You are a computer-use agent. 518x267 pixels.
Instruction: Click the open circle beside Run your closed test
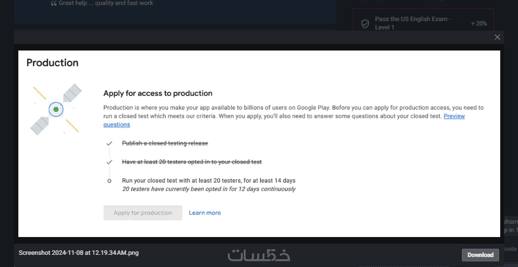[x=109, y=180]
